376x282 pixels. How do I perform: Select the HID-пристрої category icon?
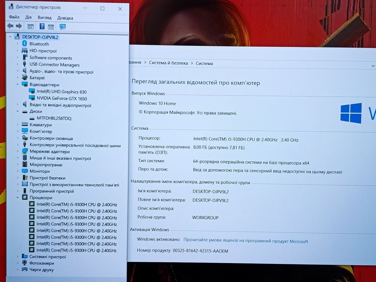25,51
